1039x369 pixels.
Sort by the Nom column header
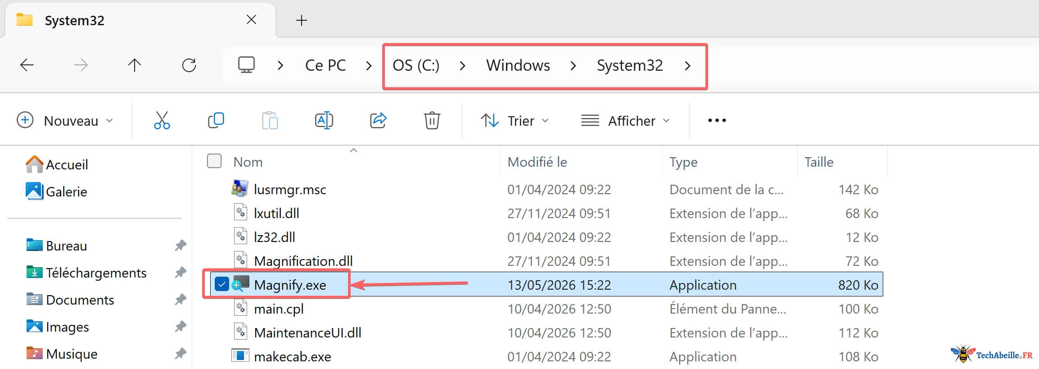248,162
